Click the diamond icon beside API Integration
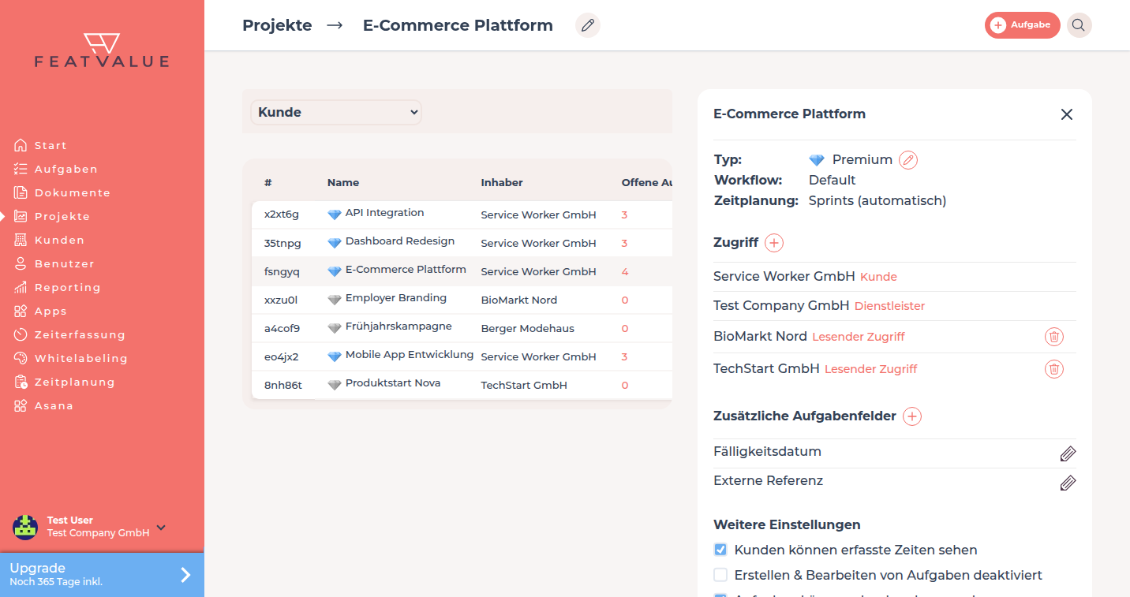1130x597 pixels. click(335, 215)
